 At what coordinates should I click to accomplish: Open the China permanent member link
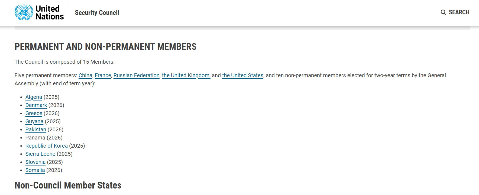[85, 75]
